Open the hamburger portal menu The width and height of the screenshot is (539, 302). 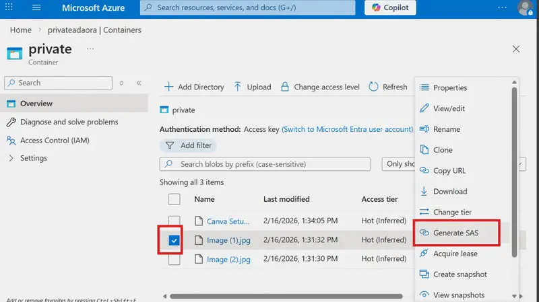36,7
